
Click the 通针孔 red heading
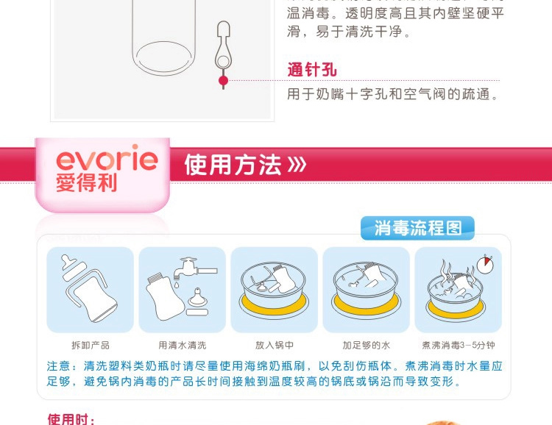pos(312,69)
